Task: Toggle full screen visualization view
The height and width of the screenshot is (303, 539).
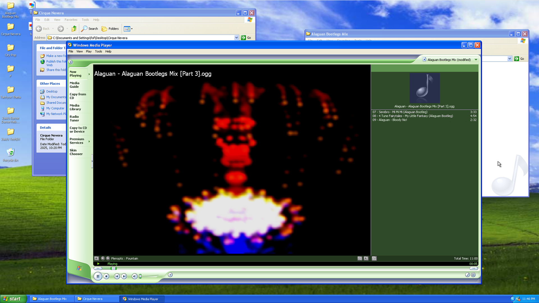Action: click(x=366, y=258)
